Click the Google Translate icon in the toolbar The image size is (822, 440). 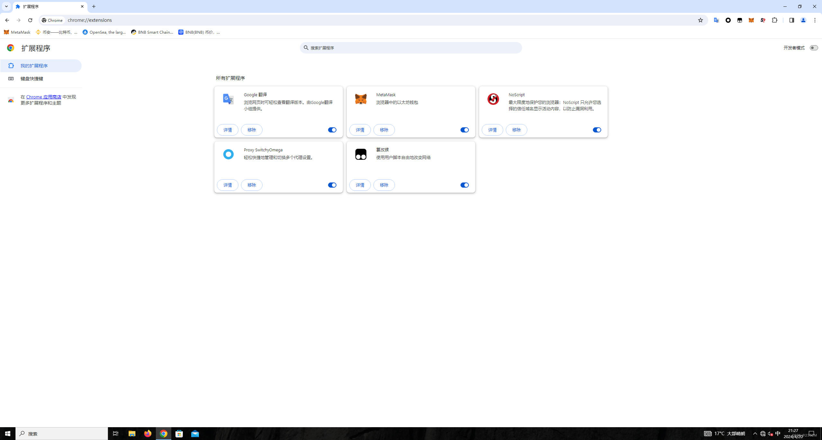pyautogui.click(x=716, y=20)
